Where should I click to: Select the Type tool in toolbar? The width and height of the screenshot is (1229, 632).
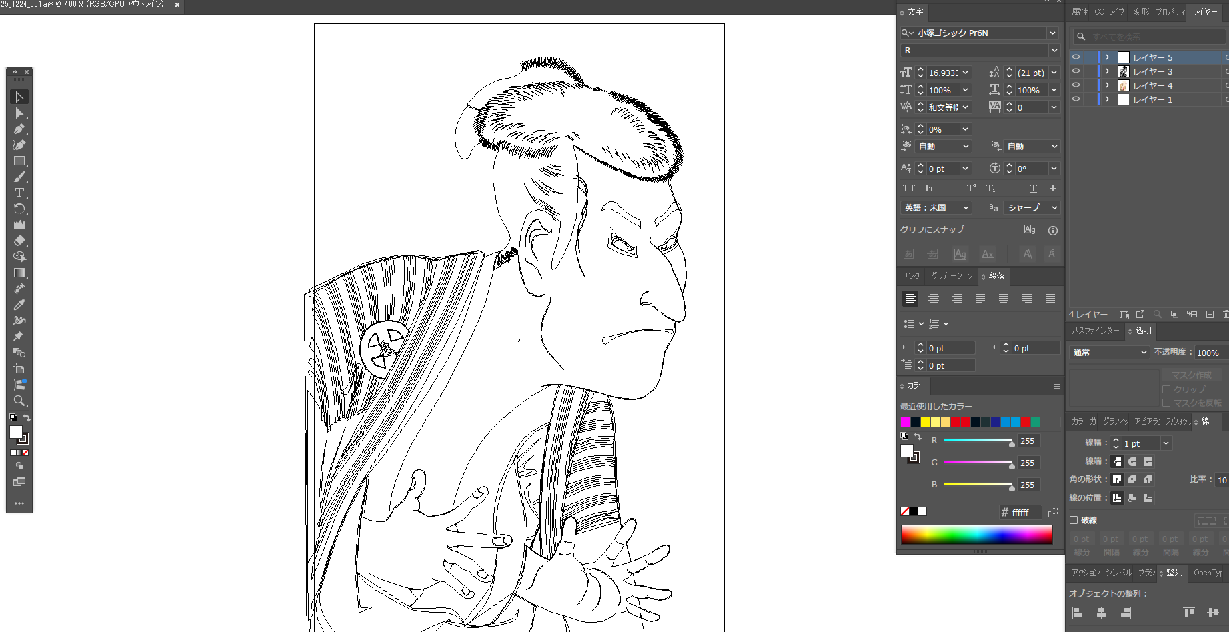coord(19,193)
